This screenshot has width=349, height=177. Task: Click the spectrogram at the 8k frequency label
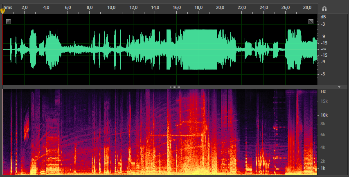coord(323,124)
